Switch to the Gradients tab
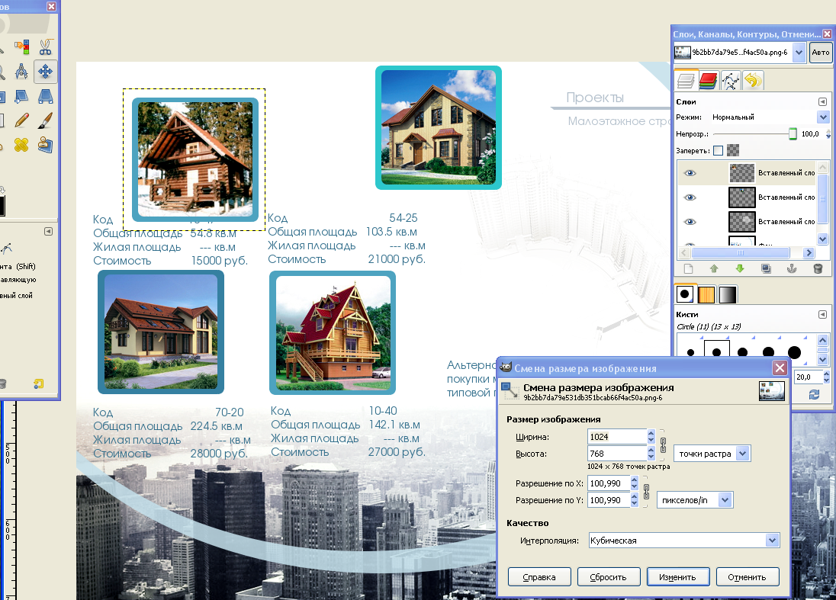This screenshot has width=836, height=600. point(728,294)
